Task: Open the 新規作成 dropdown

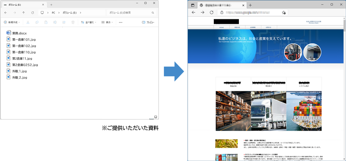Action: [12, 22]
